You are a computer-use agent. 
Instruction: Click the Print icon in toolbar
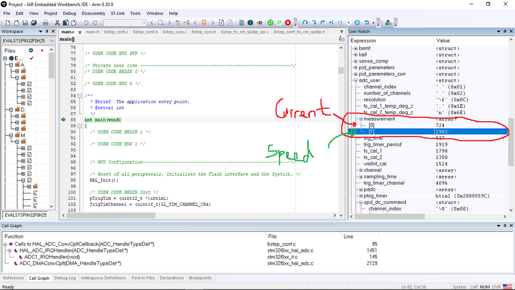45,23
